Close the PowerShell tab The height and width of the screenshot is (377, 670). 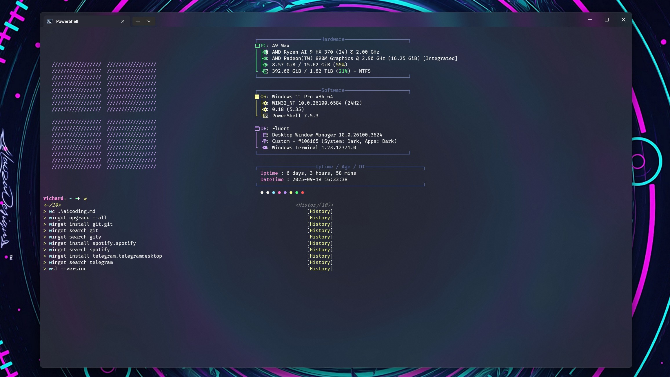[123, 21]
